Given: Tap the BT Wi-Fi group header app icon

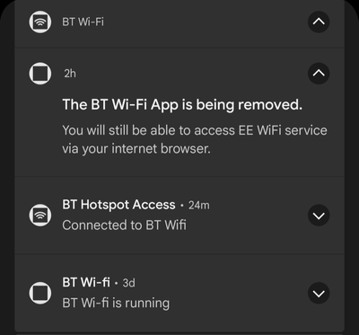Looking at the screenshot, I should point(40,22).
